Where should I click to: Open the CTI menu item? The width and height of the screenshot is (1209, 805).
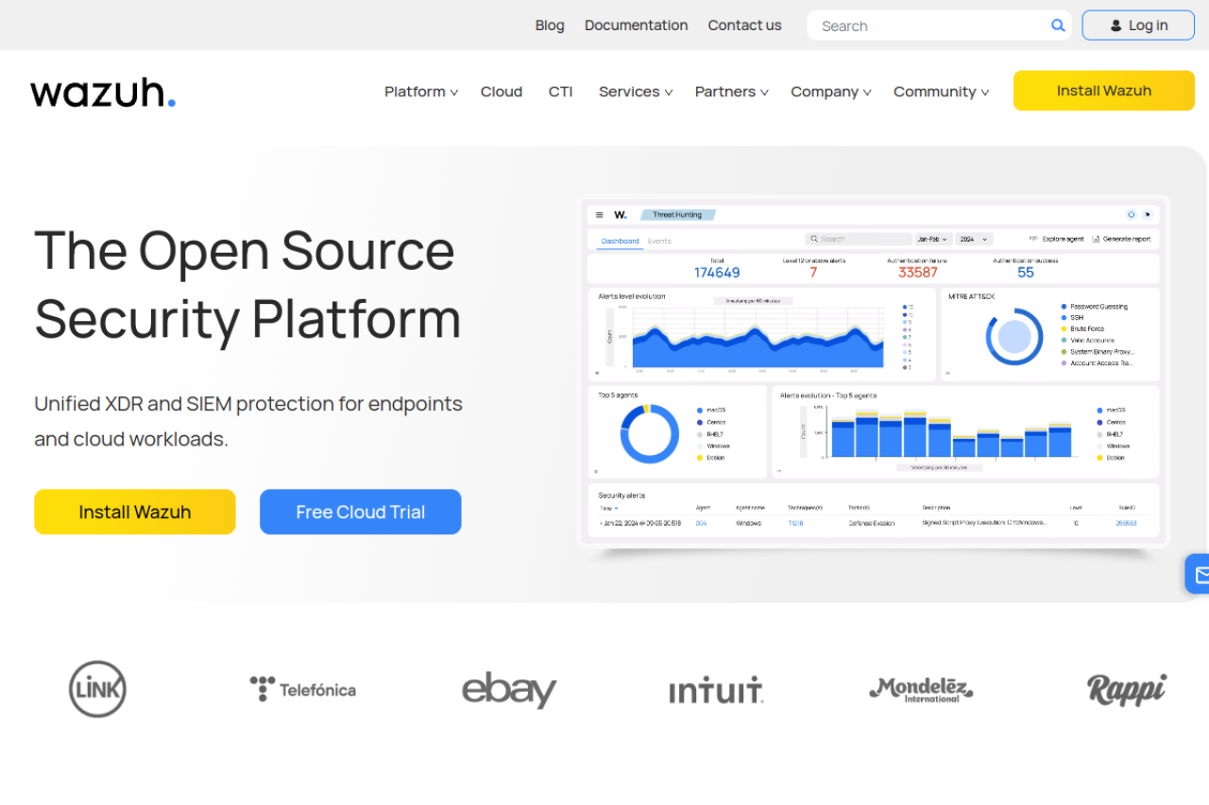click(560, 92)
